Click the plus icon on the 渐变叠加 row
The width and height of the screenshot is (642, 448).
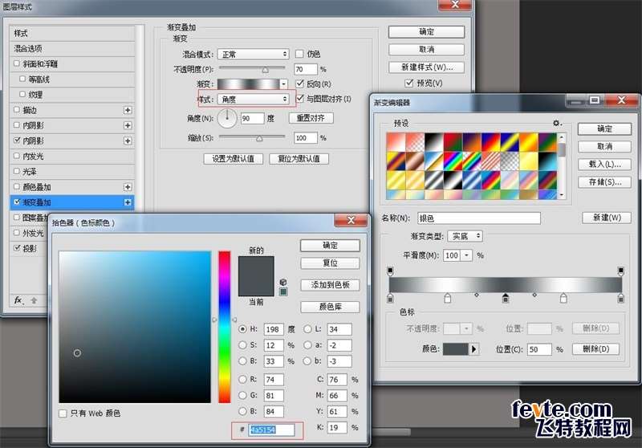point(128,202)
